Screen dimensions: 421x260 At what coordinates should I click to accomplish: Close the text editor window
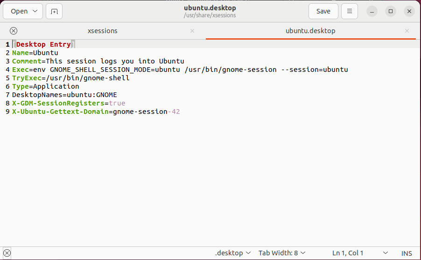pyautogui.click(x=409, y=12)
